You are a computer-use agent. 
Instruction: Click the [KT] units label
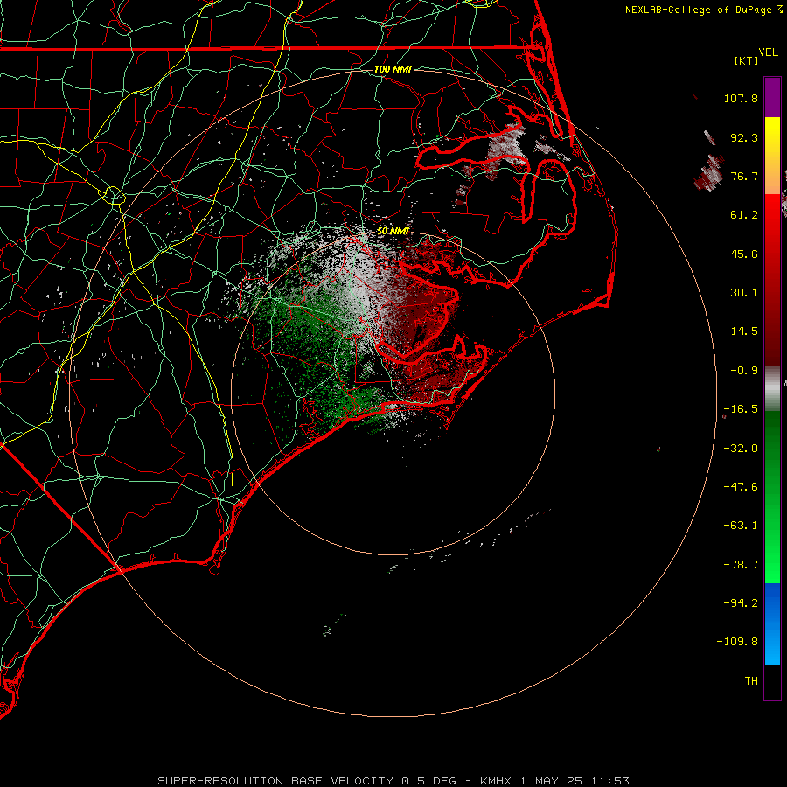pos(747,60)
